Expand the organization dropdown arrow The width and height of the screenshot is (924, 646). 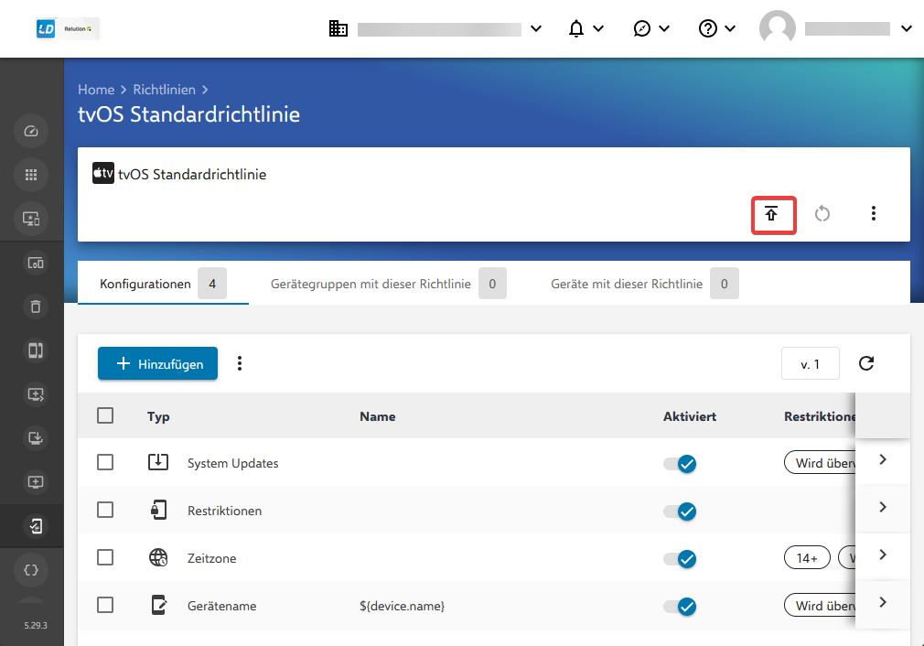536,28
